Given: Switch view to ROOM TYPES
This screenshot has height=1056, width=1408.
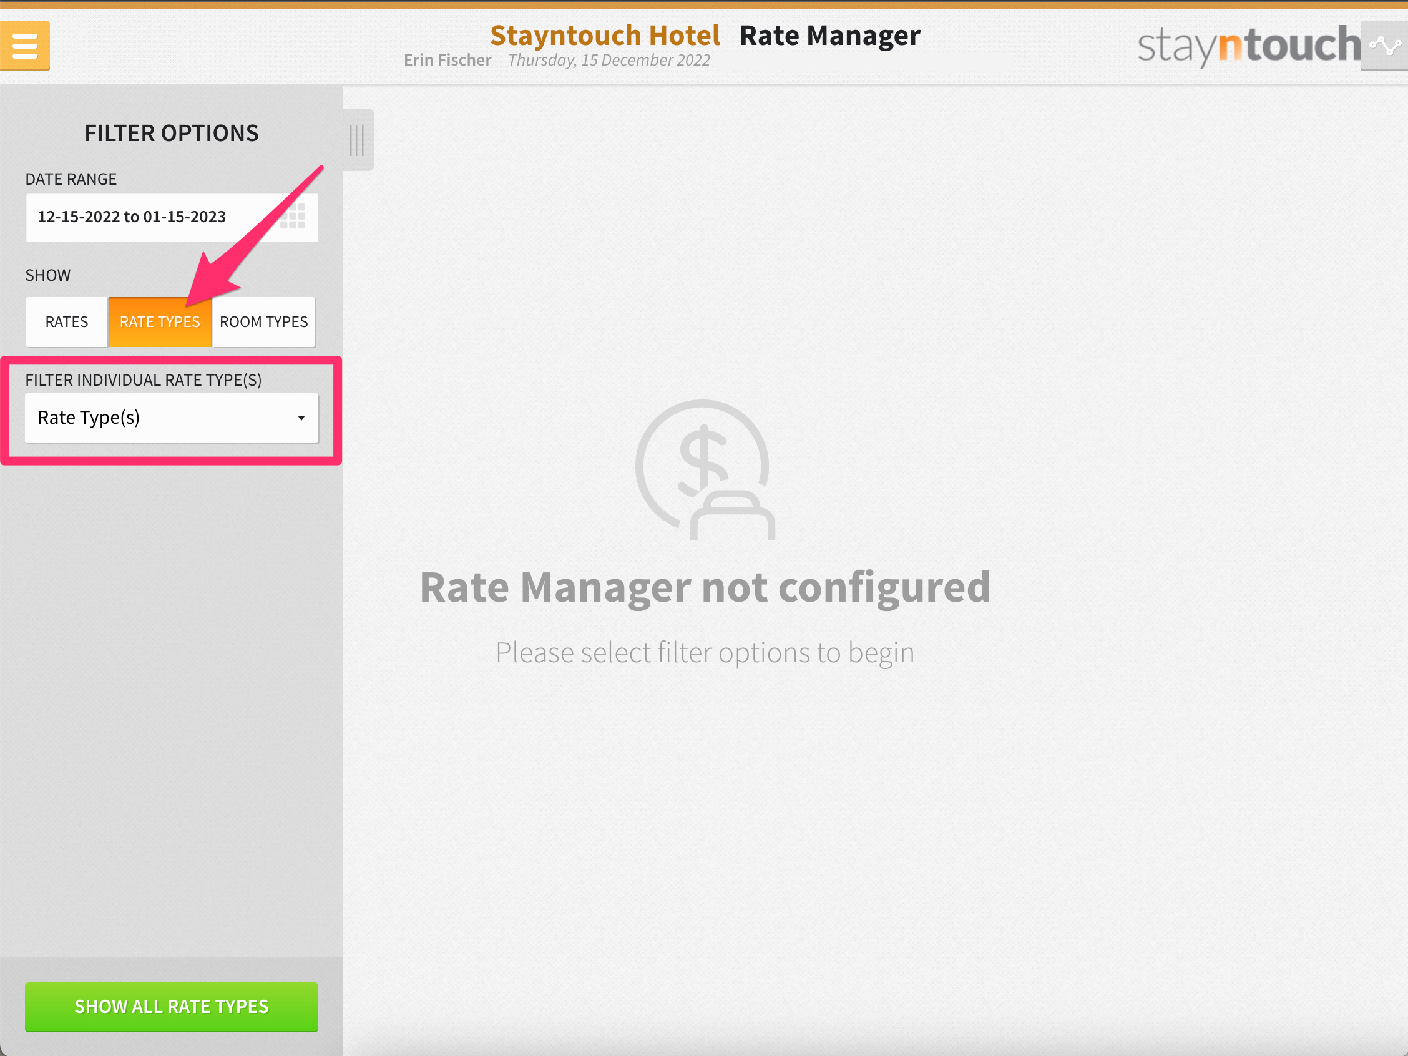Looking at the screenshot, I should [263, 322].
